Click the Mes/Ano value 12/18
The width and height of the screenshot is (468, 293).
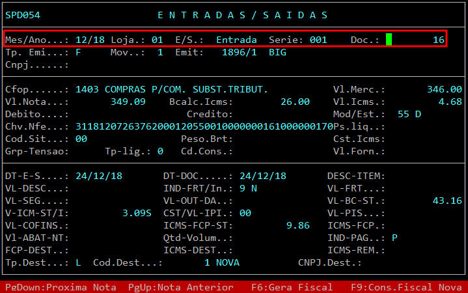coord(89,40)
